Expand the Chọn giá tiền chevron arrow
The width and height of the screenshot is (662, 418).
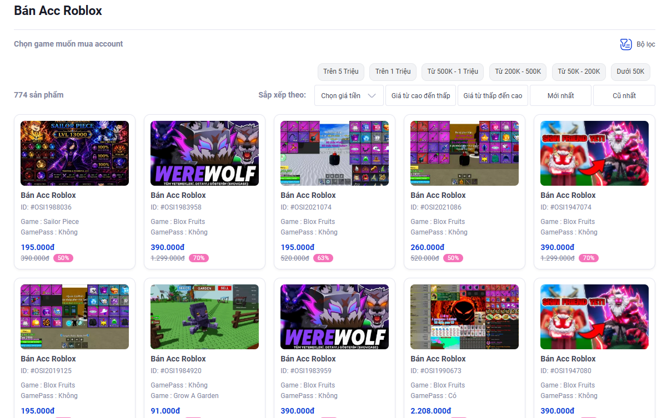372,96
